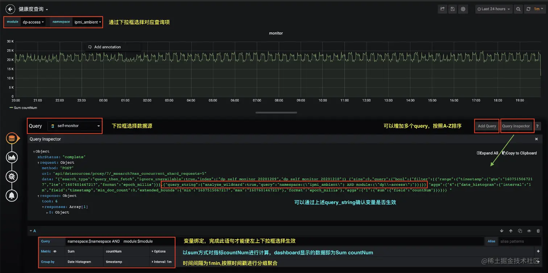Click the alias patterns input field

point(519,241)
